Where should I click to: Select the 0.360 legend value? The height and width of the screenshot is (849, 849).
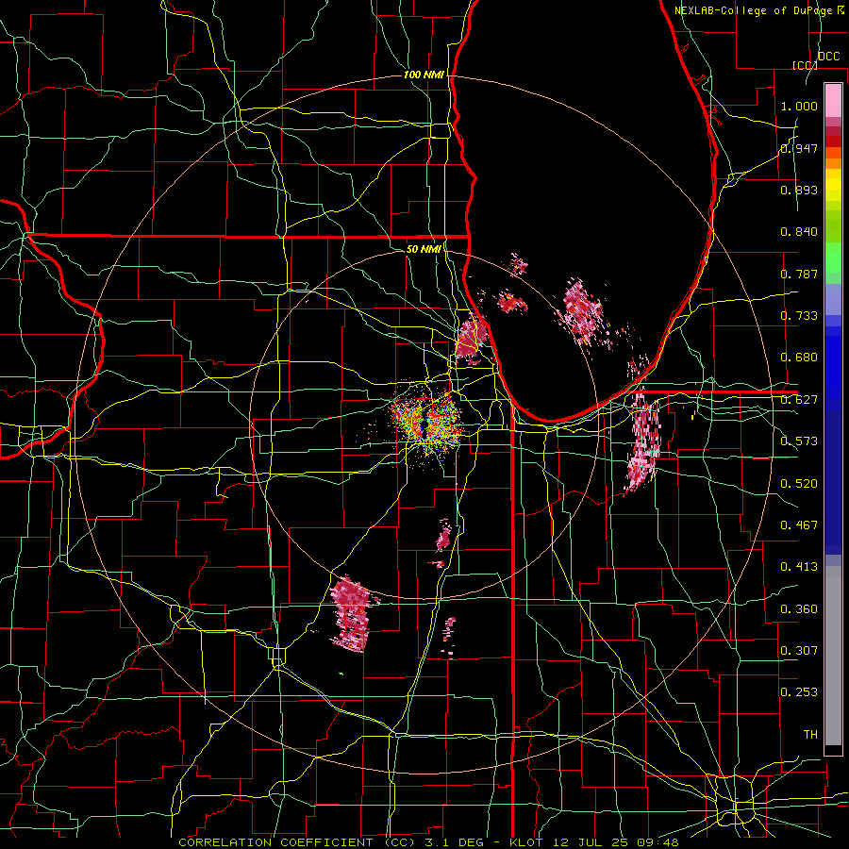[799, 609]
